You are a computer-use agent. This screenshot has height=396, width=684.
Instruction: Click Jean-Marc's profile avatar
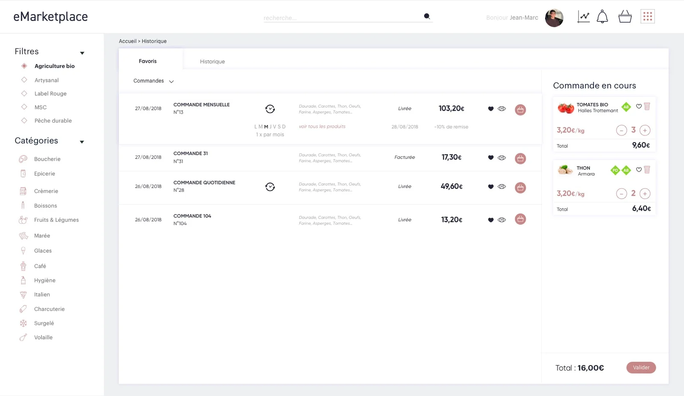pyautogui.click(x=554, y=18)
